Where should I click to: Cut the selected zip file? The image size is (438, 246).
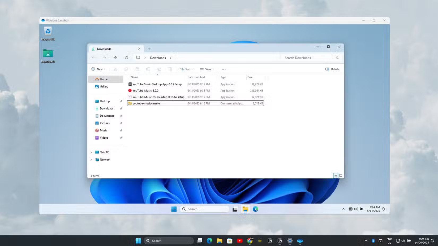[115, 69]
